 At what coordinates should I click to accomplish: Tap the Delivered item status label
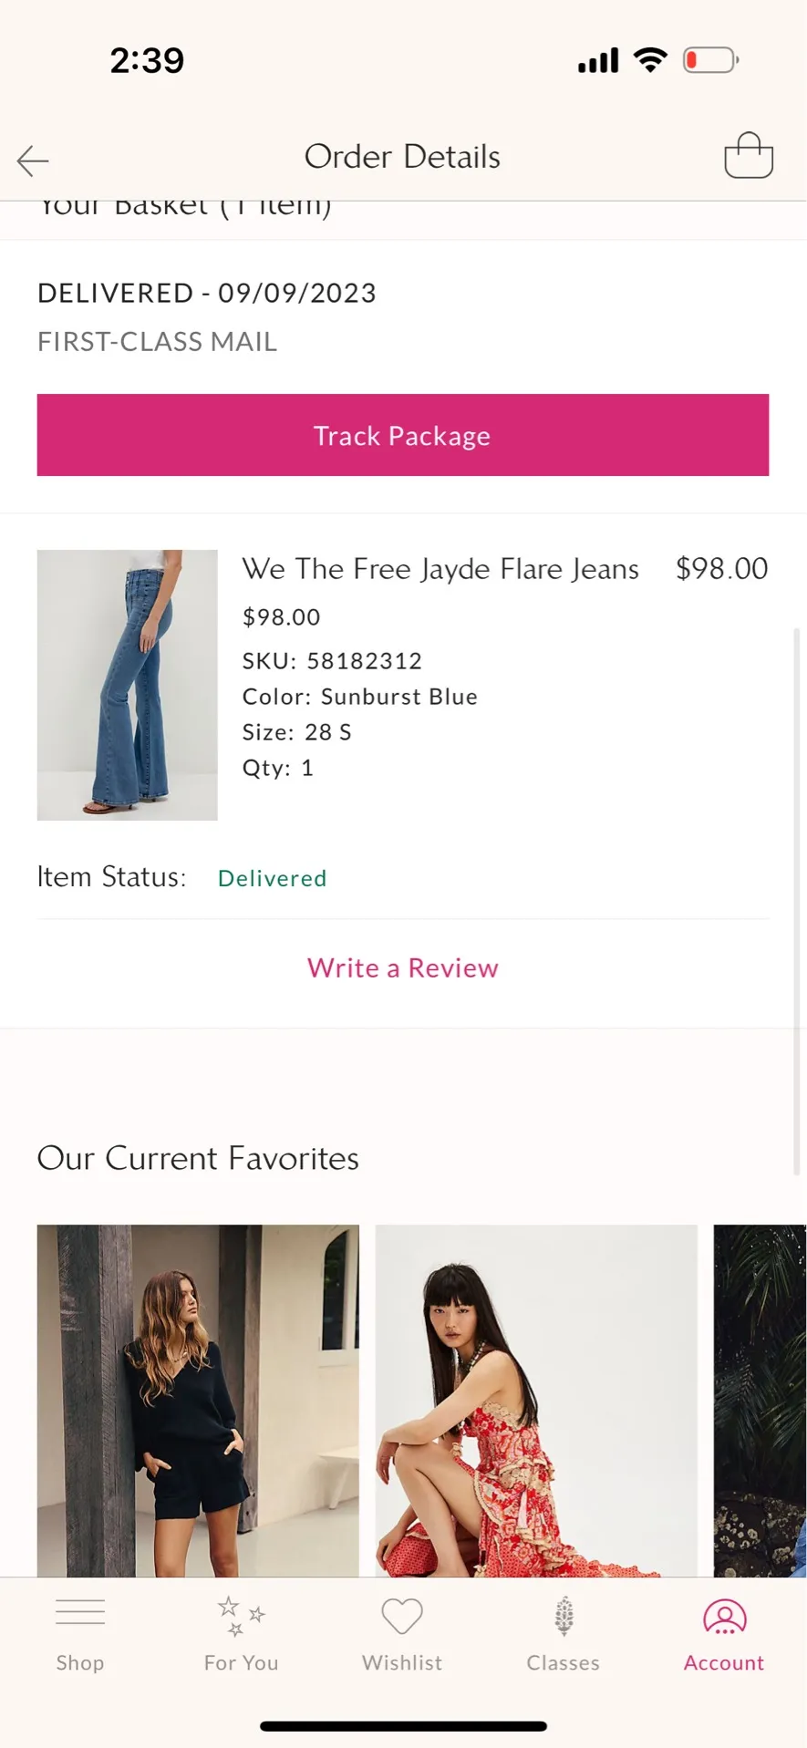click(272, 877)
